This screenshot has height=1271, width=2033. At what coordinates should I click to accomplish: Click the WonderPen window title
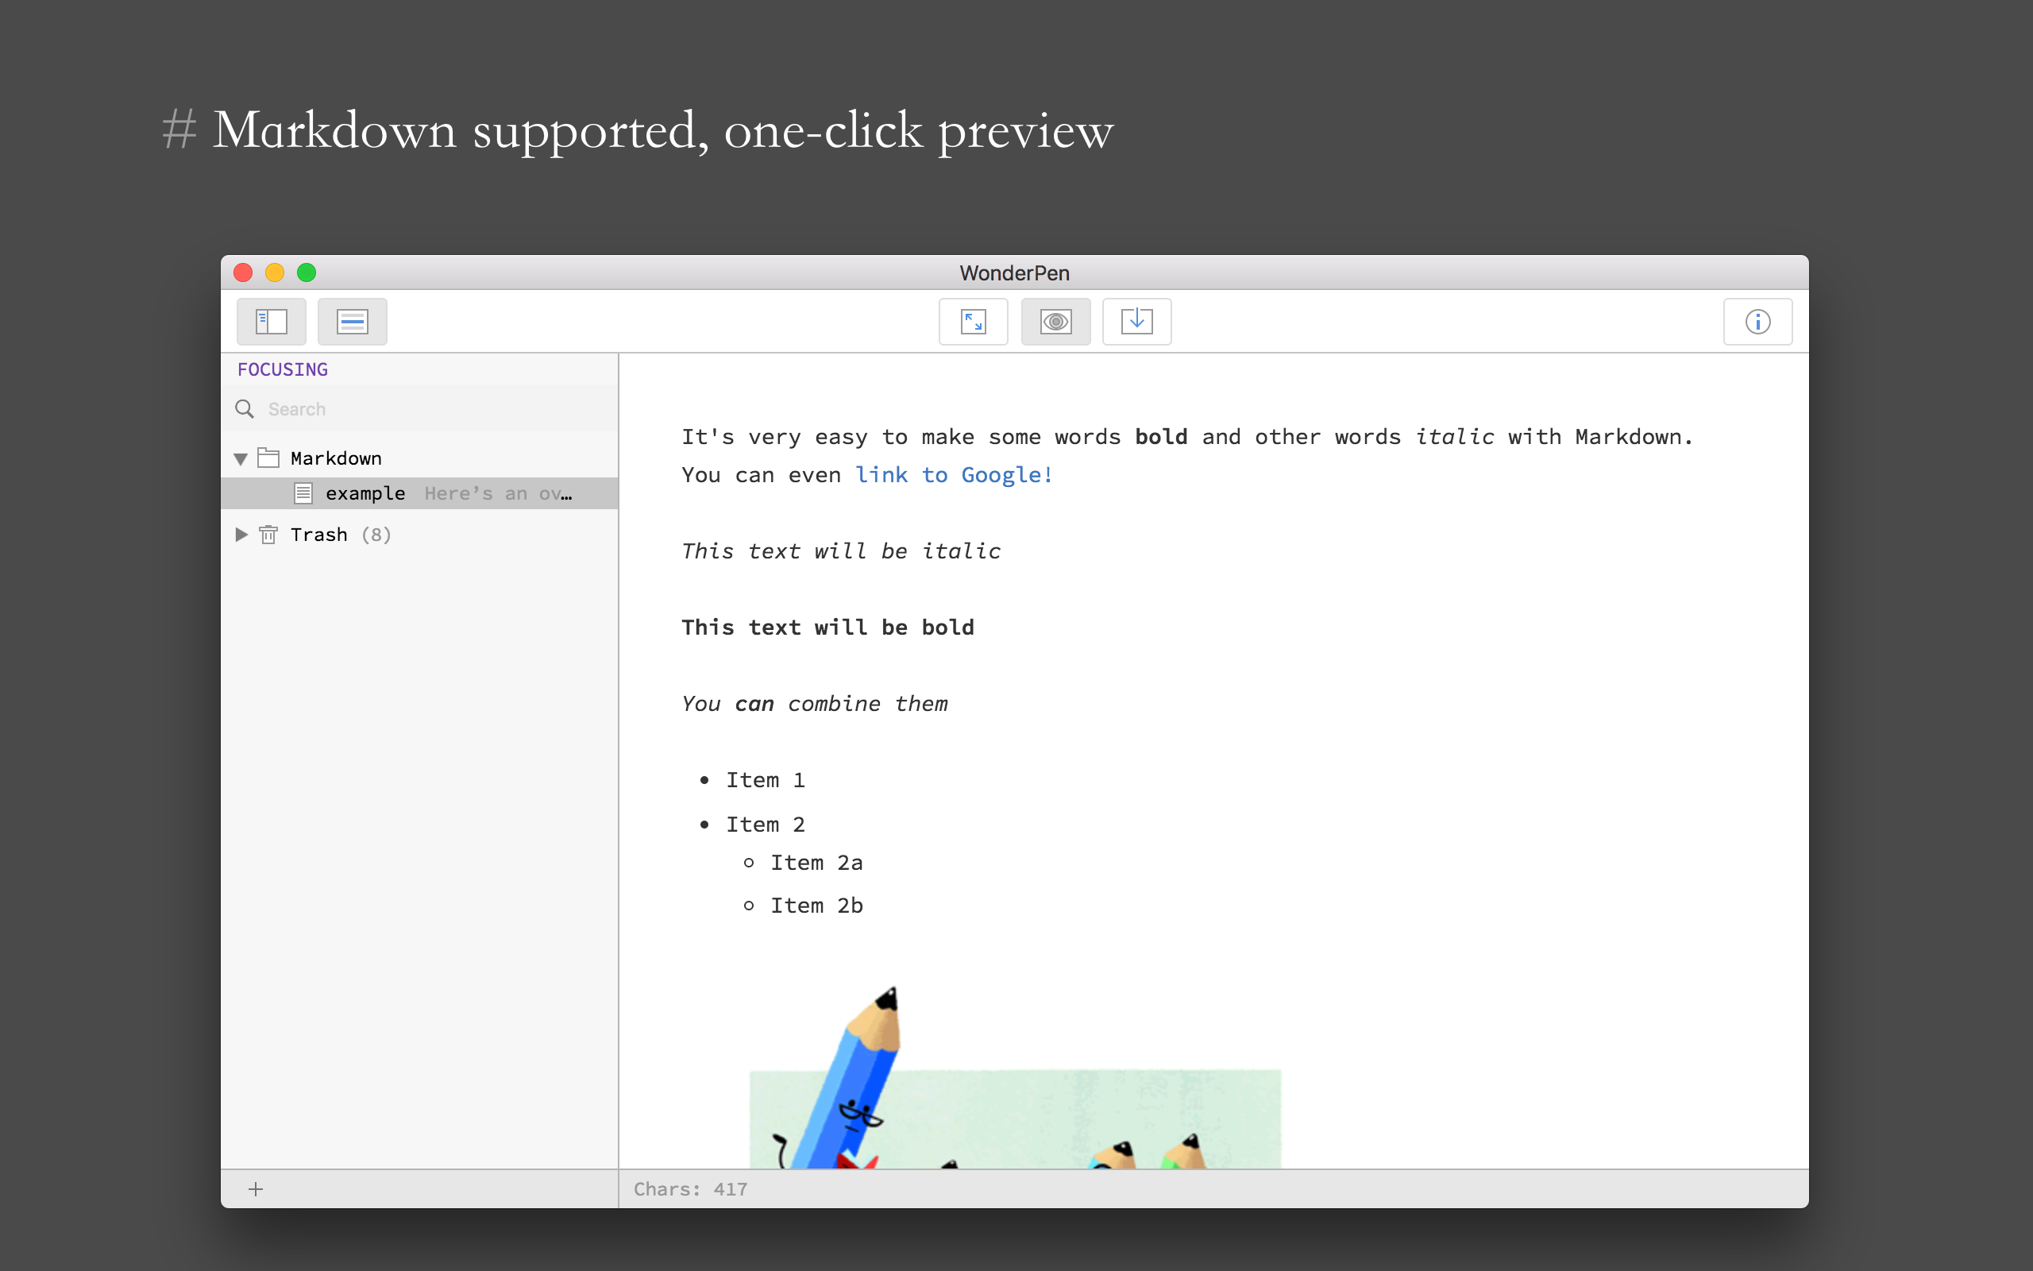[1014, 273]
